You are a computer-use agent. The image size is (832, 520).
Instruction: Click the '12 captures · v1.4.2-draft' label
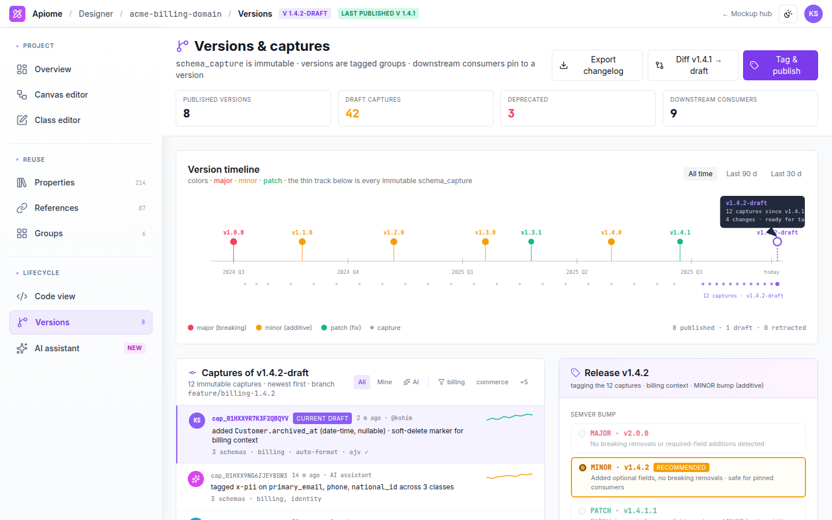point(743,296)
